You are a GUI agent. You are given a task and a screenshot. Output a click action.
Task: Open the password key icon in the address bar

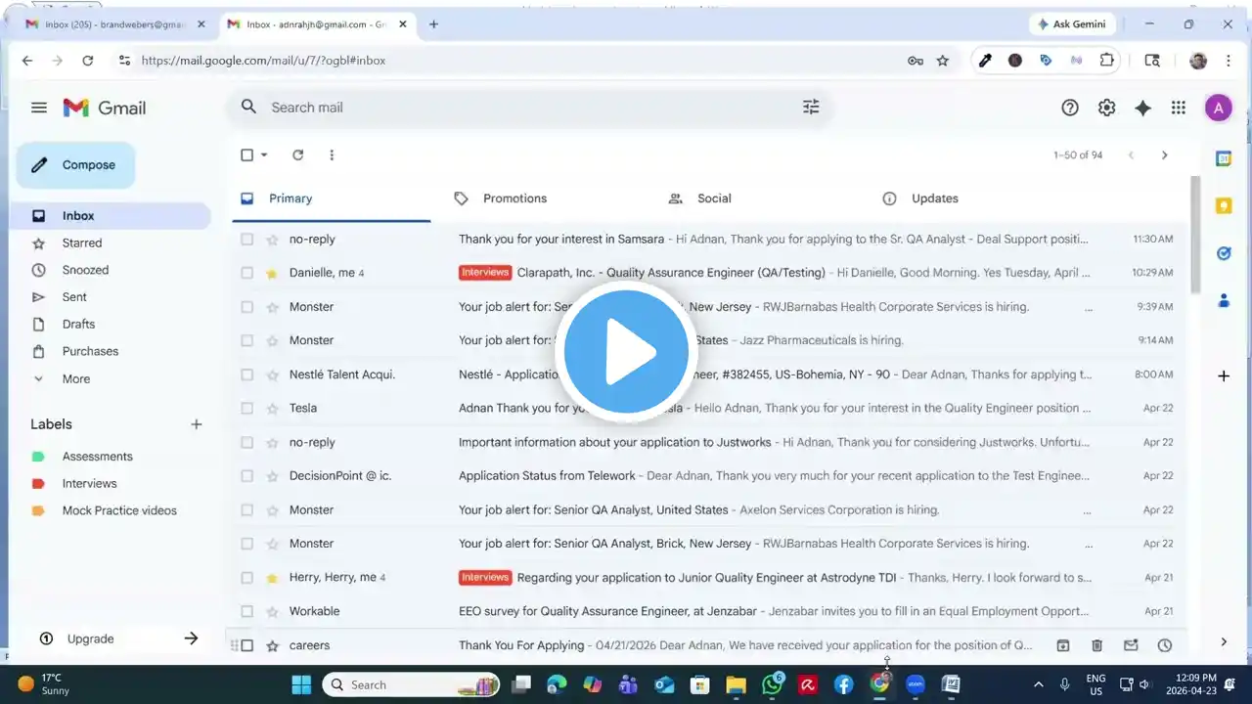click(916, 61)
